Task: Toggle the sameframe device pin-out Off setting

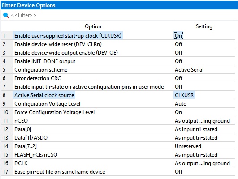Action: pos(178,172)
